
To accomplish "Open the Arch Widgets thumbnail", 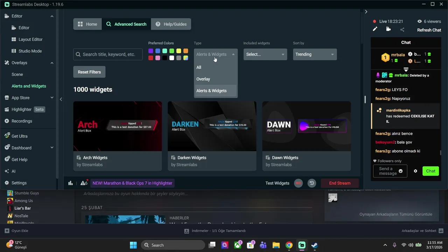I will (118, 126).
